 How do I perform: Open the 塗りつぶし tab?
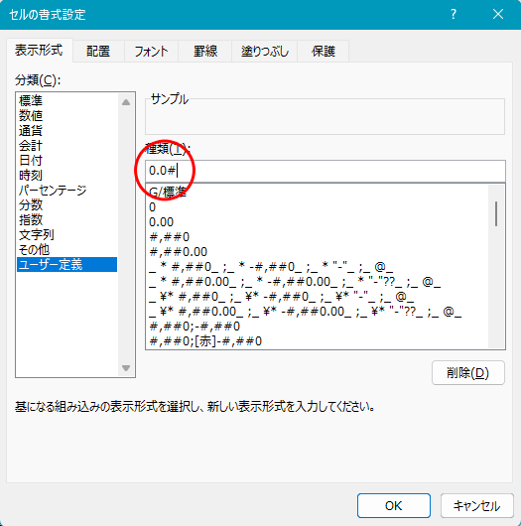[x=264, y=52]
